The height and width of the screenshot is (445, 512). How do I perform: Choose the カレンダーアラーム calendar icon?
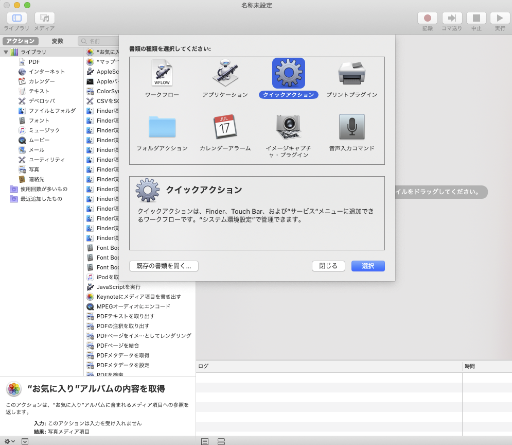225,127
